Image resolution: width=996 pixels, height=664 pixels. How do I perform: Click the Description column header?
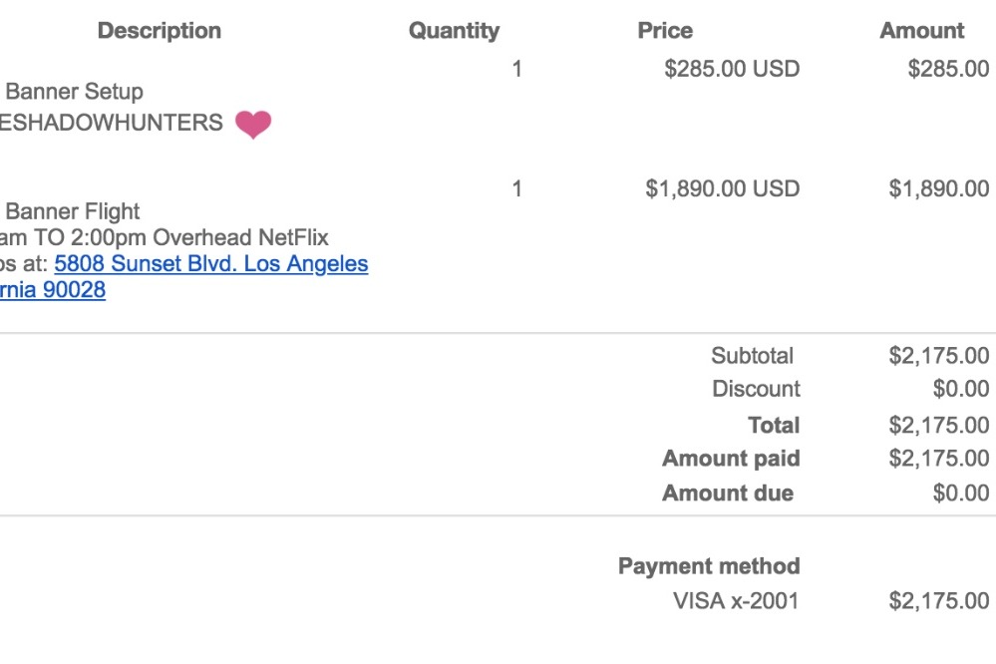click(x=160, y=31)
